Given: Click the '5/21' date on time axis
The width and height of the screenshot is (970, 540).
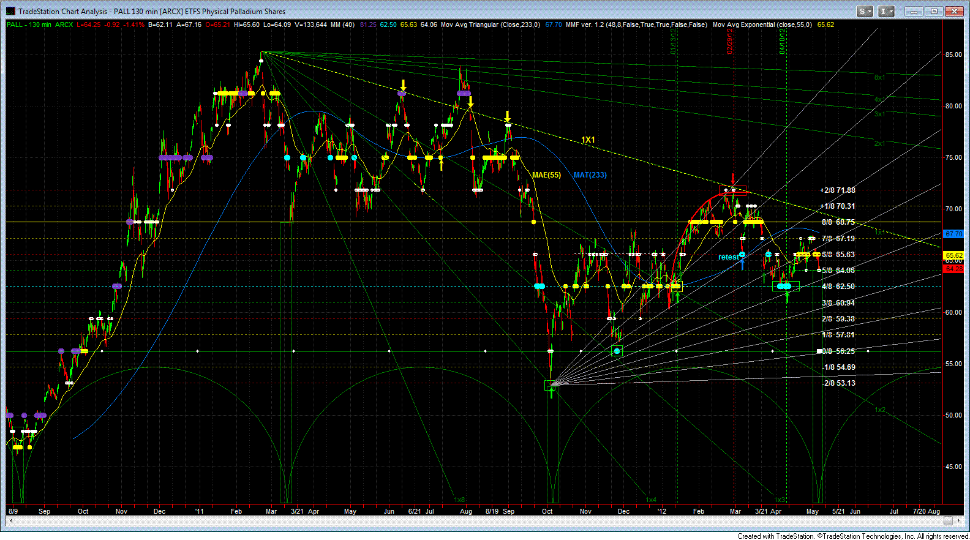Looking at the screenshot, I should pyautogui.click(x=838, y=511).
